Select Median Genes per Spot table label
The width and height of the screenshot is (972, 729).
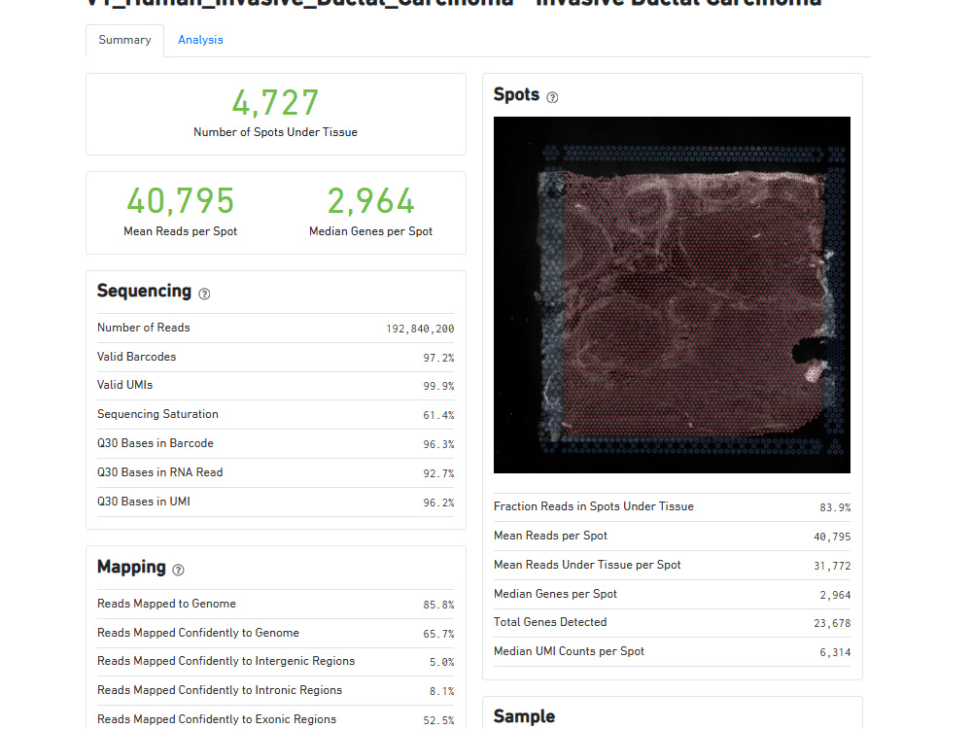[555, 594]
